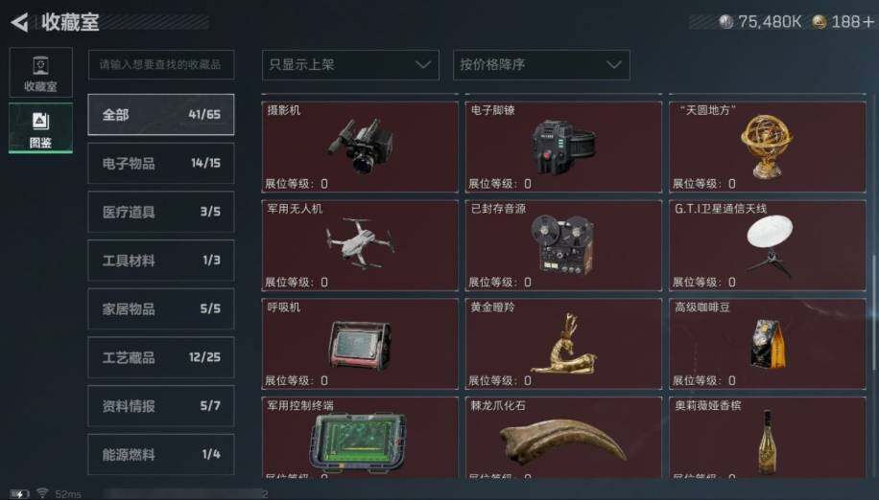Viewport: 879px width, 500px height.
Task: Select the 图鉴 sidebar icon
Action: (40, 128)
